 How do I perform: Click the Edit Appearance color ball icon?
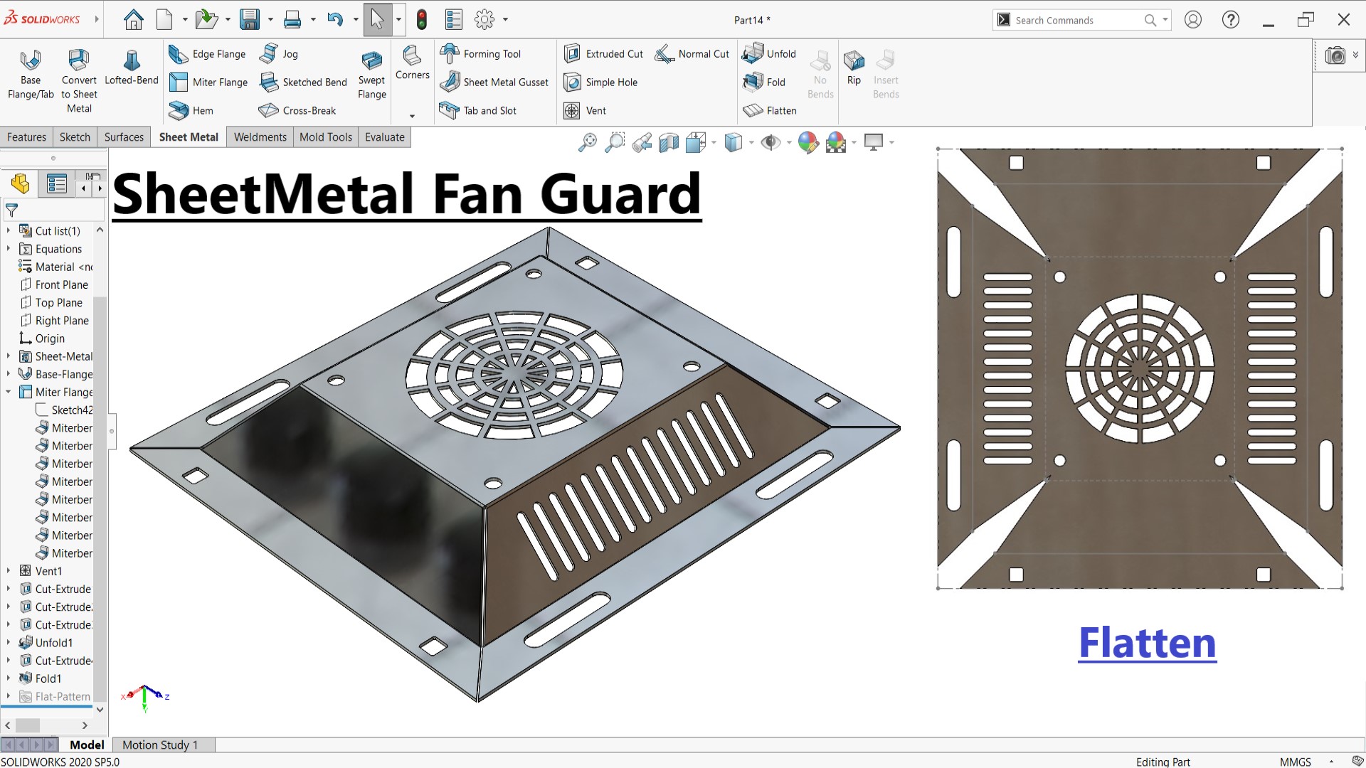pos(808,143)
